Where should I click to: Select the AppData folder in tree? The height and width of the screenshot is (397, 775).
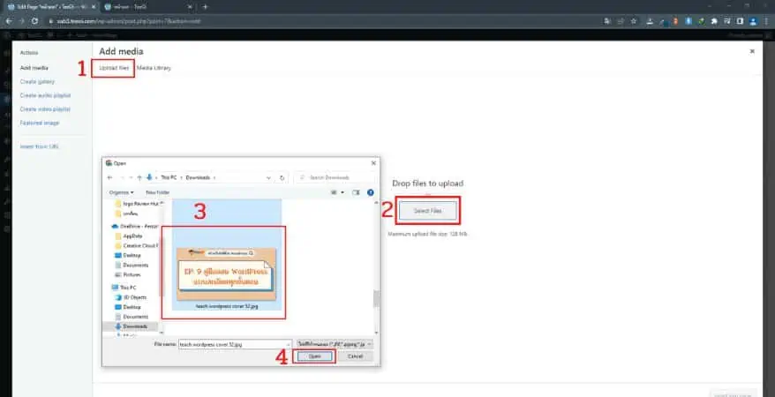pos(129,236)
